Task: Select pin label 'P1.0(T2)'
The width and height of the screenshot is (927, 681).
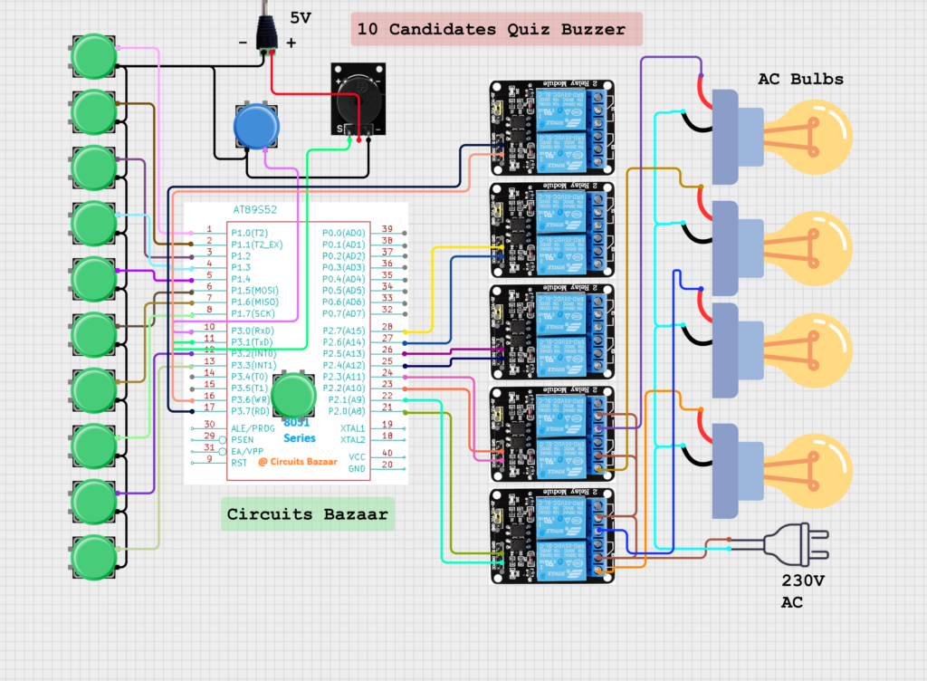Action: tap(250, 233)
